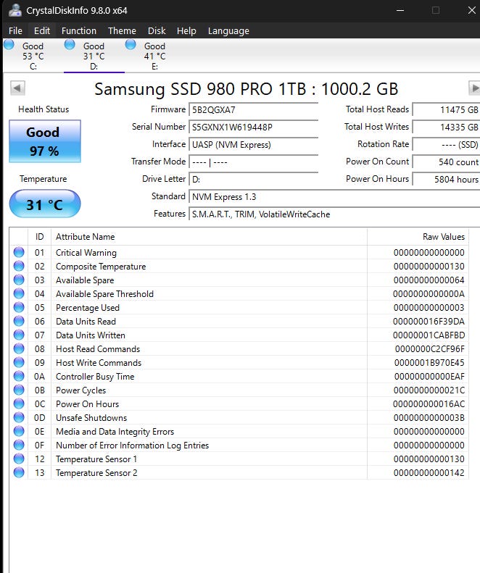This screenshot has width=480, height=573.
Task: Click the status orb beside Media and Data Integrity Errors
Action: click(x=19, y=431)
